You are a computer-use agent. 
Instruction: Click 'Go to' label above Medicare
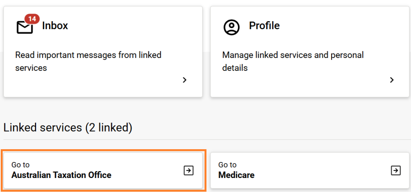click(227, 165)
